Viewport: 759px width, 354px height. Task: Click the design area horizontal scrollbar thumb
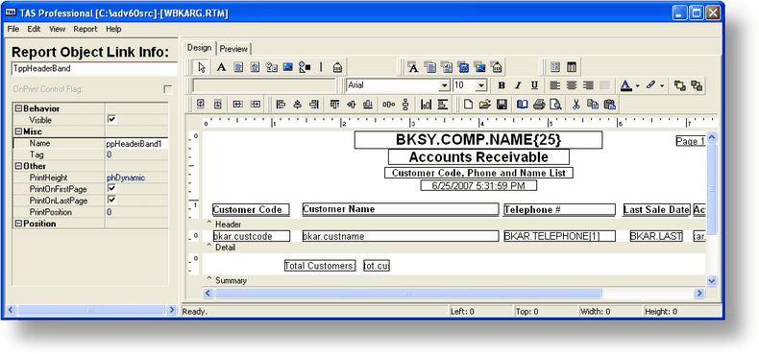coord(408,293)
